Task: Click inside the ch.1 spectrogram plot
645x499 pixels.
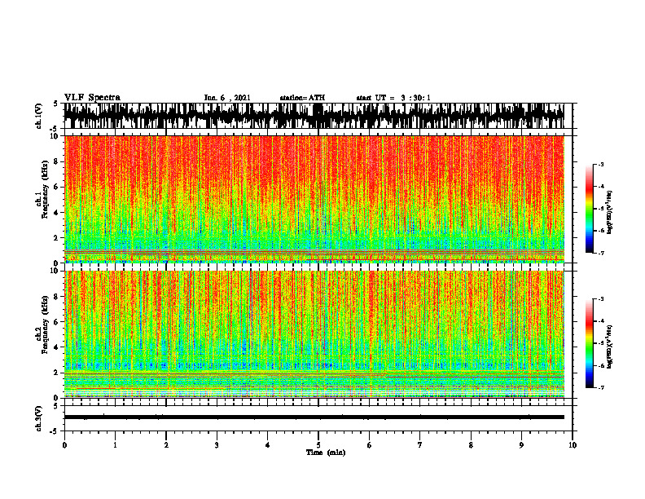Action: (x=314, y=199)
